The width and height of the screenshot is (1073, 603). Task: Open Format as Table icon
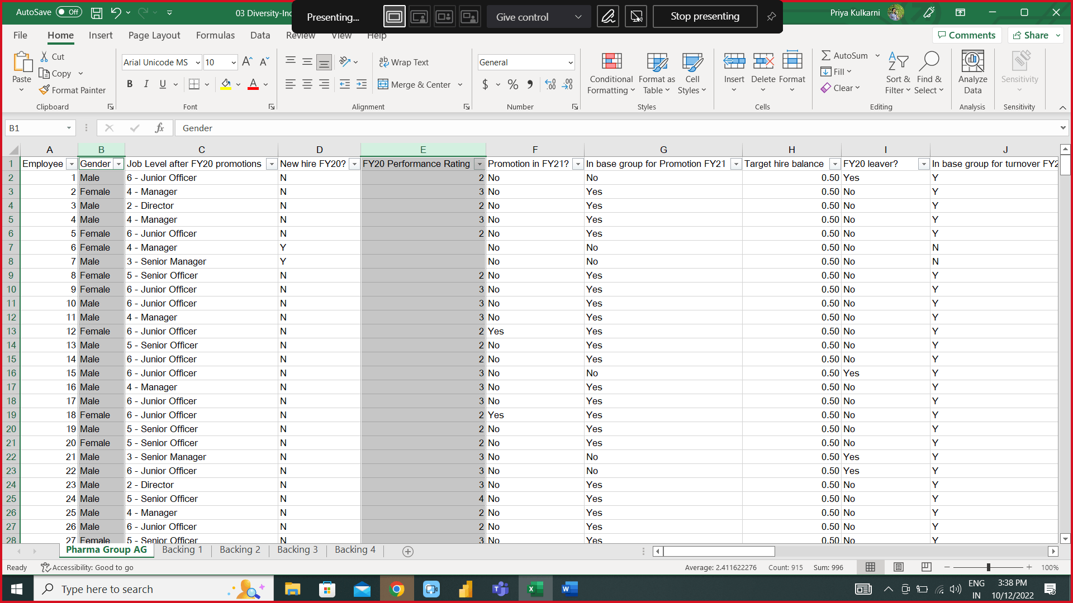(657, 73)
